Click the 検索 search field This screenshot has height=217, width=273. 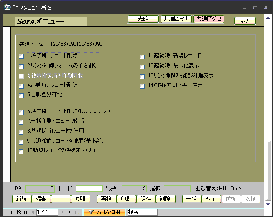pos(142,212)
